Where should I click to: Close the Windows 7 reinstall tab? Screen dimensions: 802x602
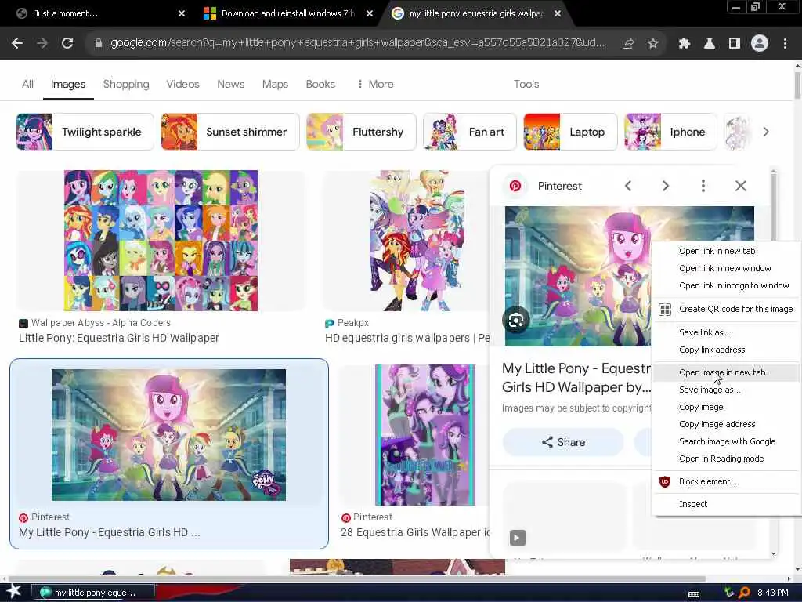370,14
